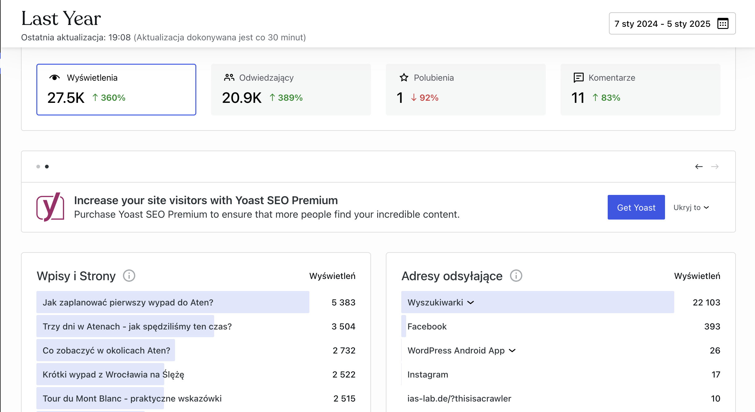
Task: Show info about Wpisy i Strony
Action: 129,276
